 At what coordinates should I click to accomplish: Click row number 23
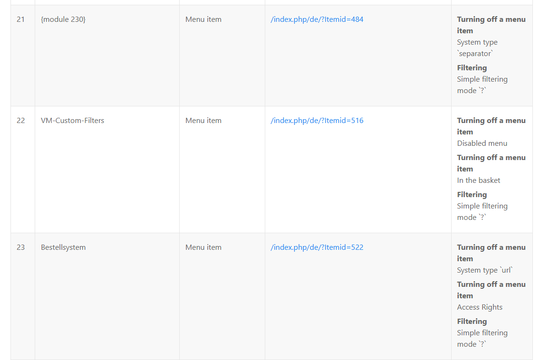pyautogui.click(x=20, y=247)
